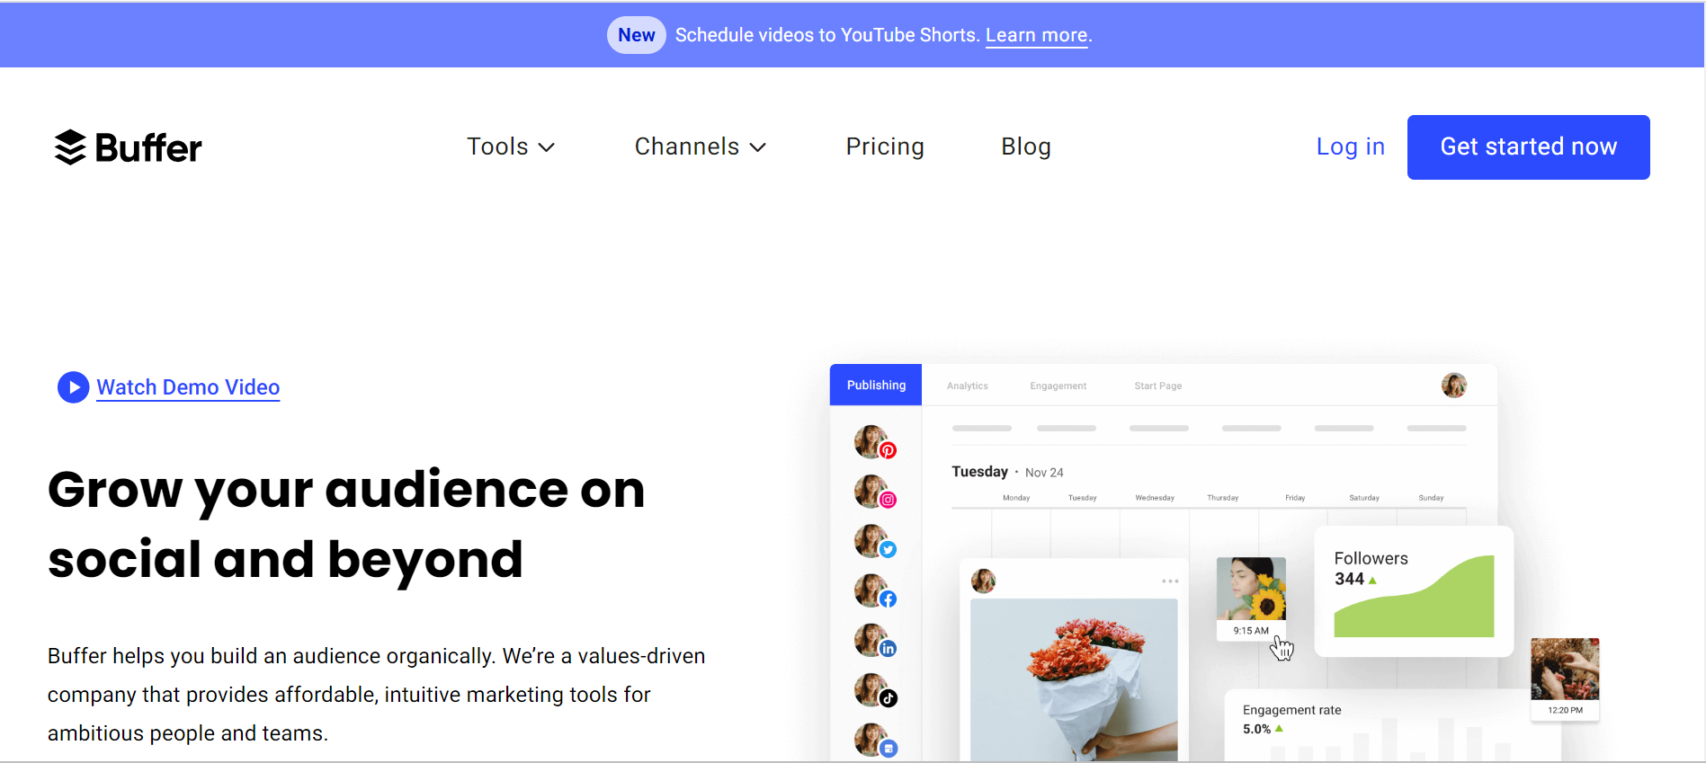The image size is (1706, 763).
Task: Select the Instagram channel avatar
Action: click(874, 492)
